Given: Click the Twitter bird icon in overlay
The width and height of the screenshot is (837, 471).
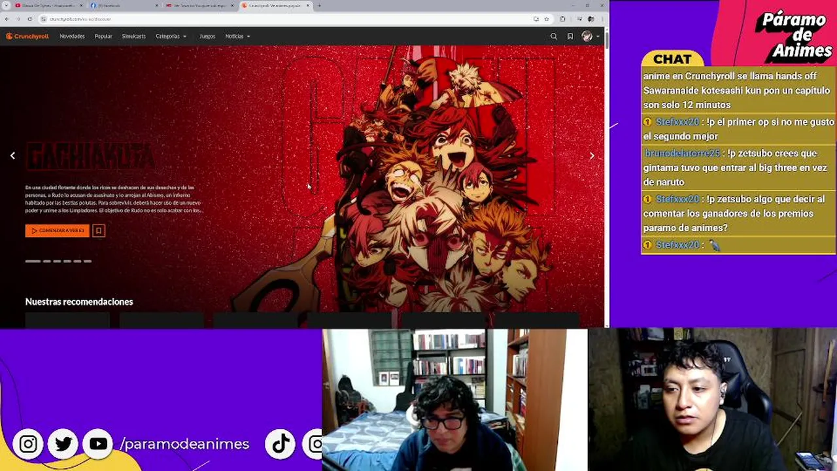Looking at the screenshot, I should [x=63, y=444].
